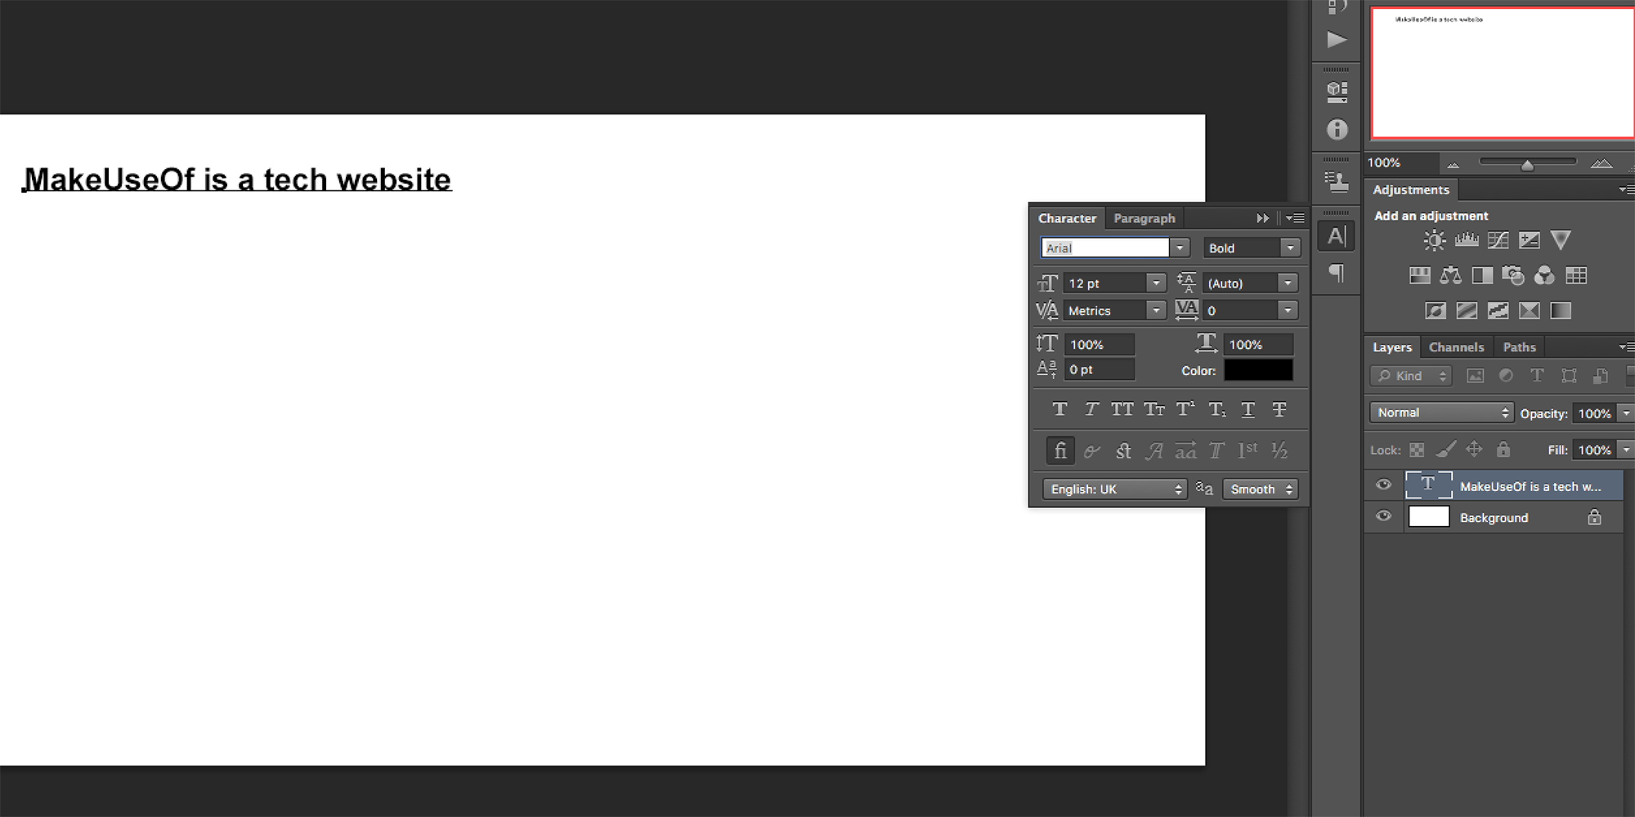Click the baseline shift 0 pt field
This screenshot has height=817, width=1635.
[x=1099, y=370]
